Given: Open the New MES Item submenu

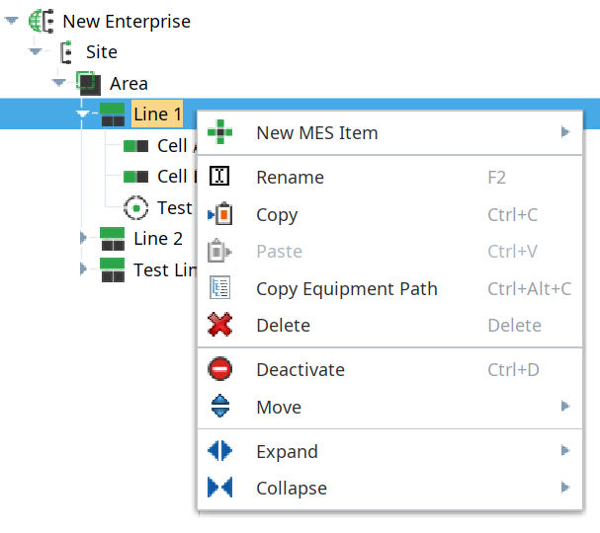Looking at the screenshot, I should click(x=316, y=132).
